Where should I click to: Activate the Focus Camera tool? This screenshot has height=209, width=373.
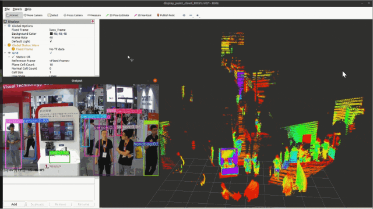tap(73, 15)
